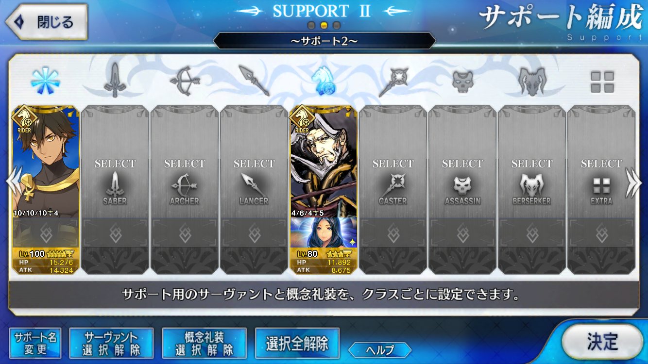Tap the Level 100 Rider servant card
648x364 pixels.
[x=46, y=190]
